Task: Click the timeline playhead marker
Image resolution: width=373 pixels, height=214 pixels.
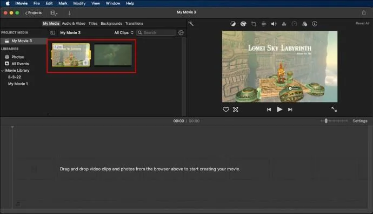Action: (x=12, y=127)
